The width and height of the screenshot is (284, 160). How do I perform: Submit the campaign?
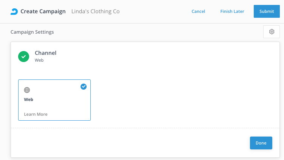click(267, 11)
